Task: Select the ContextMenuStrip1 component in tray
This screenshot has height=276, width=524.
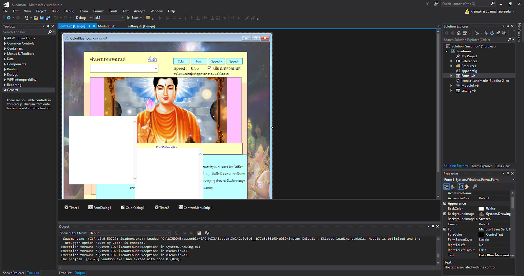Action: tap(195, 208)
